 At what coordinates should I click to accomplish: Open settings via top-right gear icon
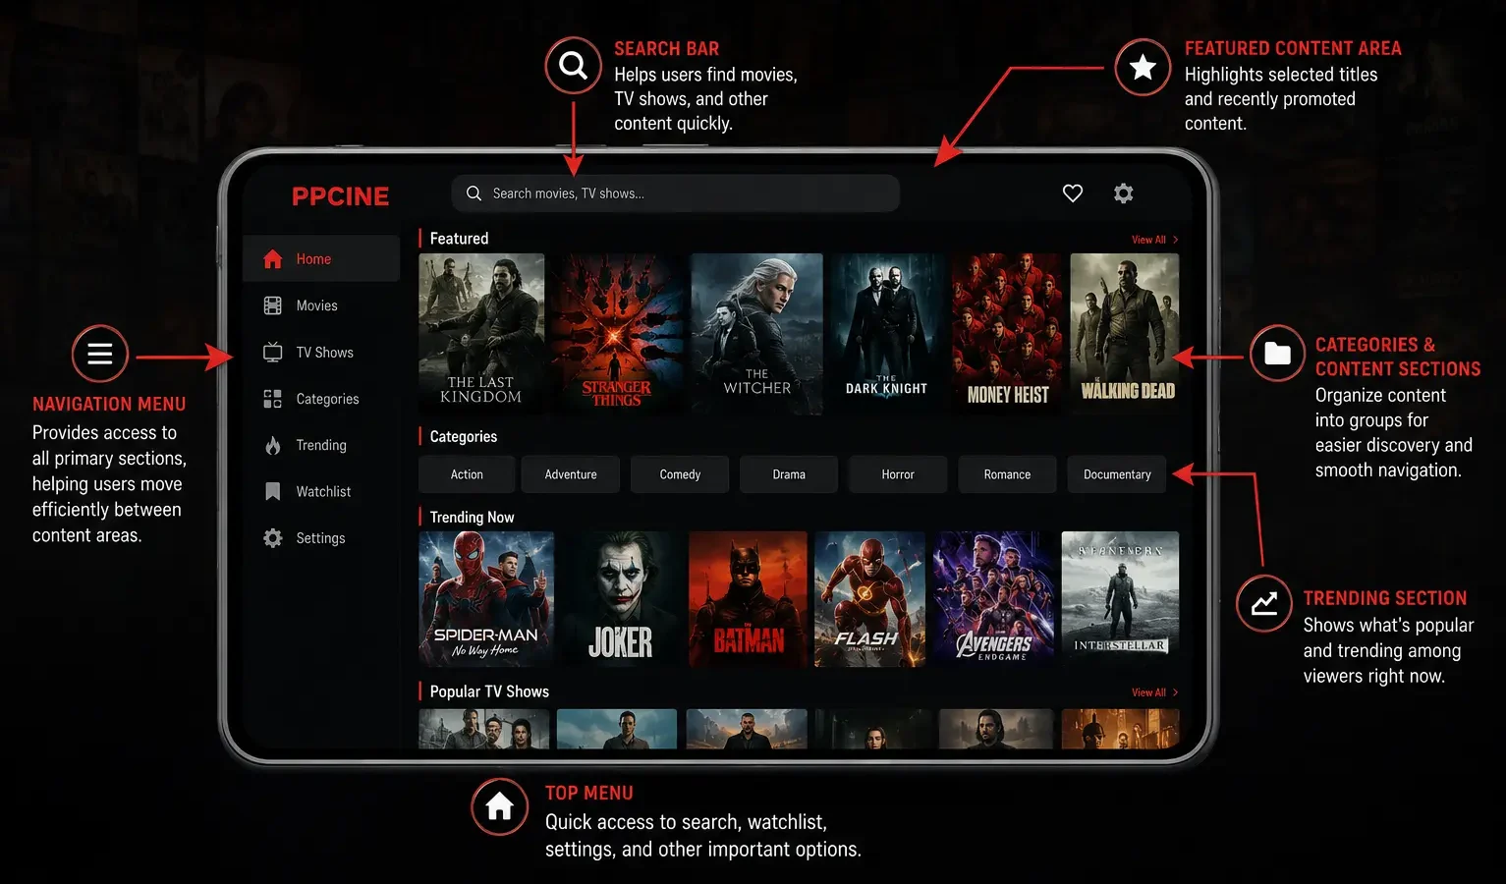pyautogui.click(x=1124, y=193)
